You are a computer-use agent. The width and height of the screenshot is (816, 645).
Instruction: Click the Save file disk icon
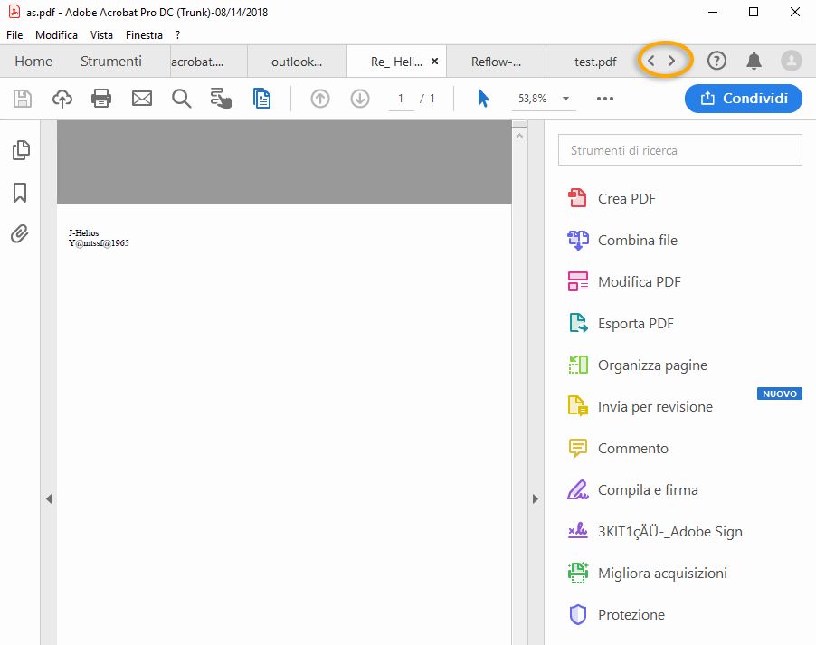(x=22, y=99)
